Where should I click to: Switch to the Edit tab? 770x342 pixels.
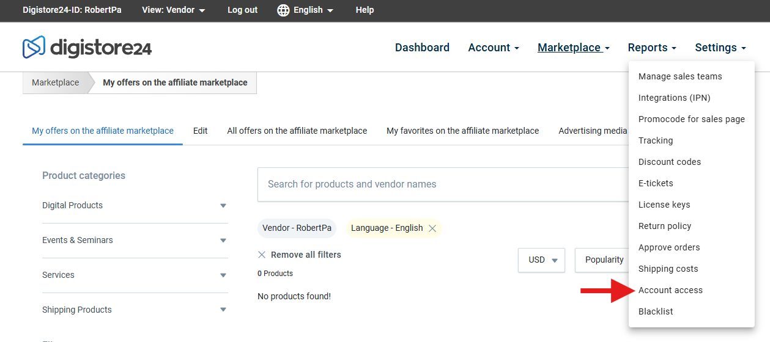[201, 131]
